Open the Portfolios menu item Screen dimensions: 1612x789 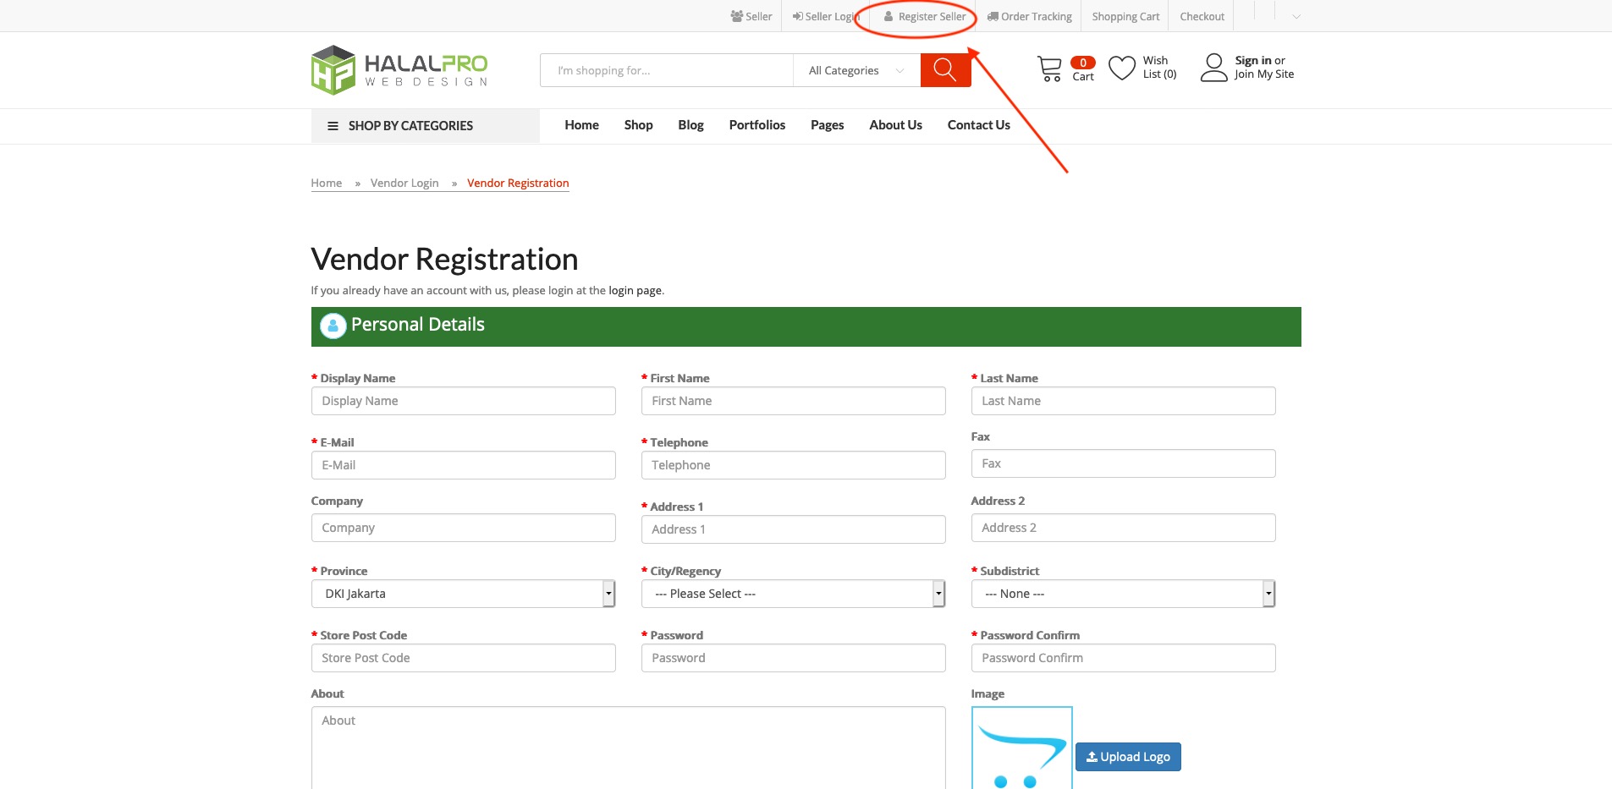(756, 125)
